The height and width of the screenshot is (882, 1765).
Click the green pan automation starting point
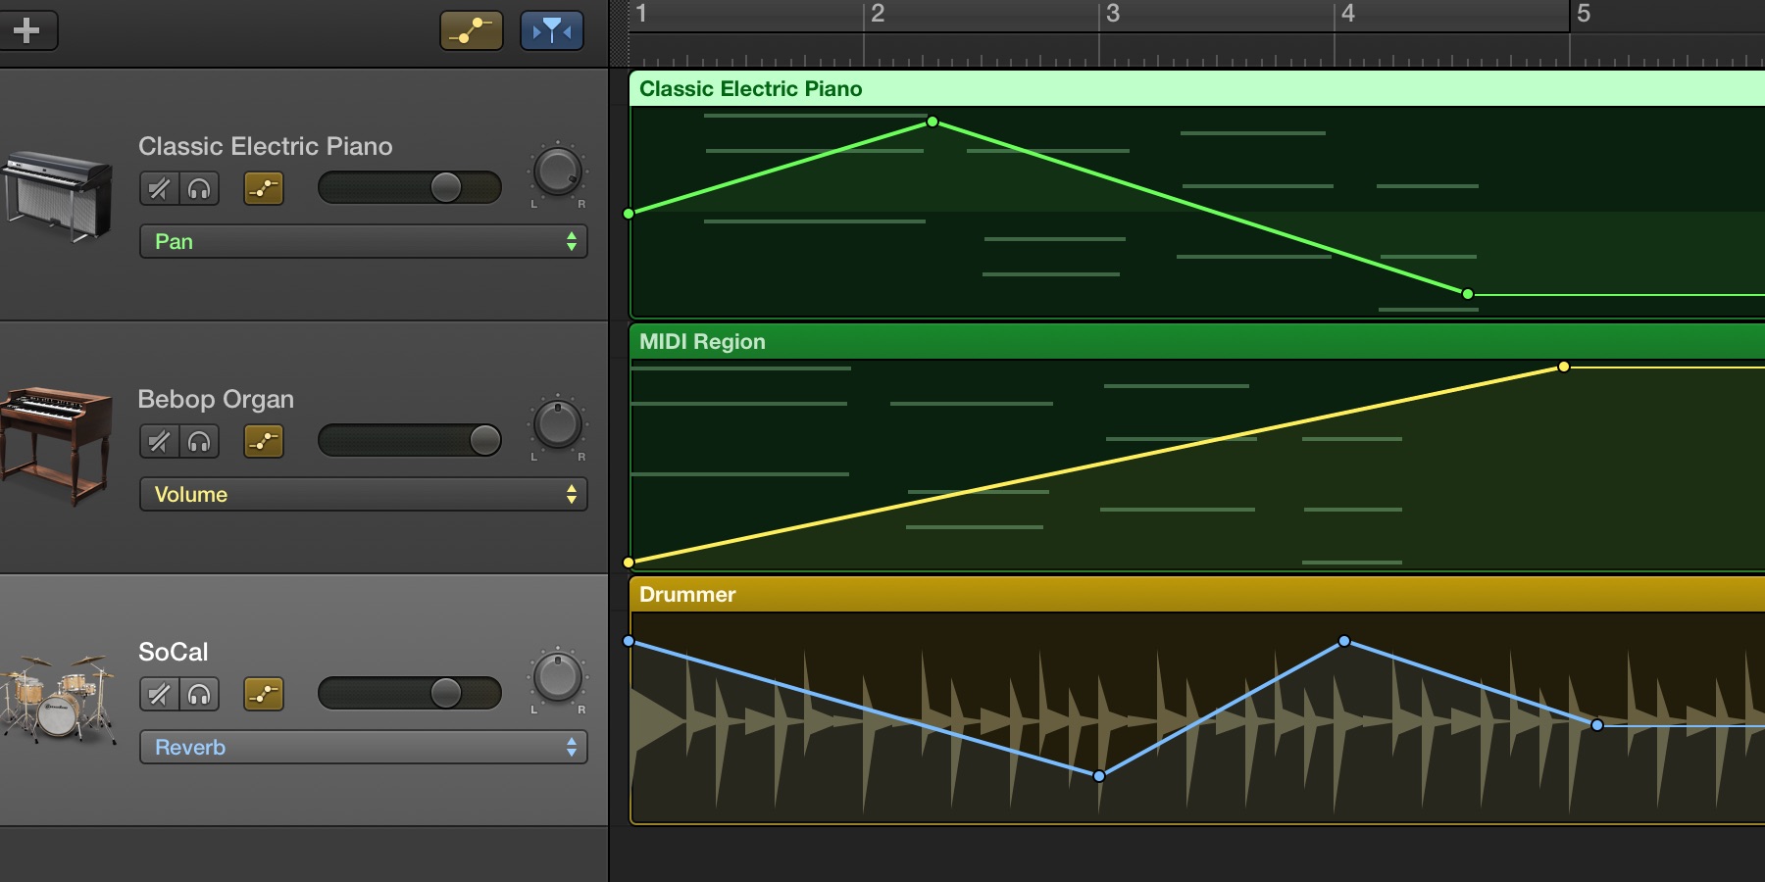coord(629,213)
